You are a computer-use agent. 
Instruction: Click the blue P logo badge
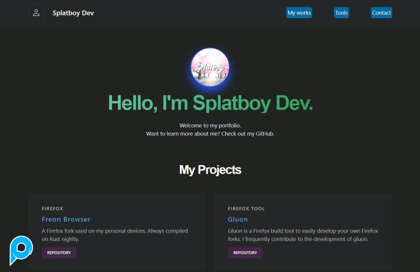(21, 250)
